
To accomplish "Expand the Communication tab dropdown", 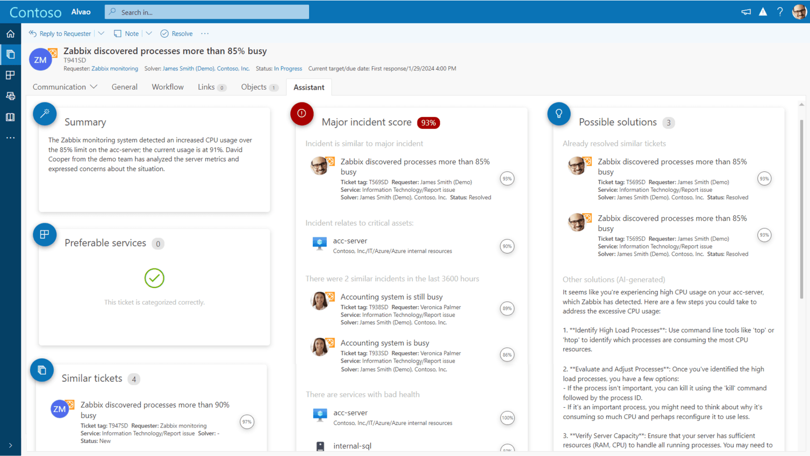I will (95, 86).
